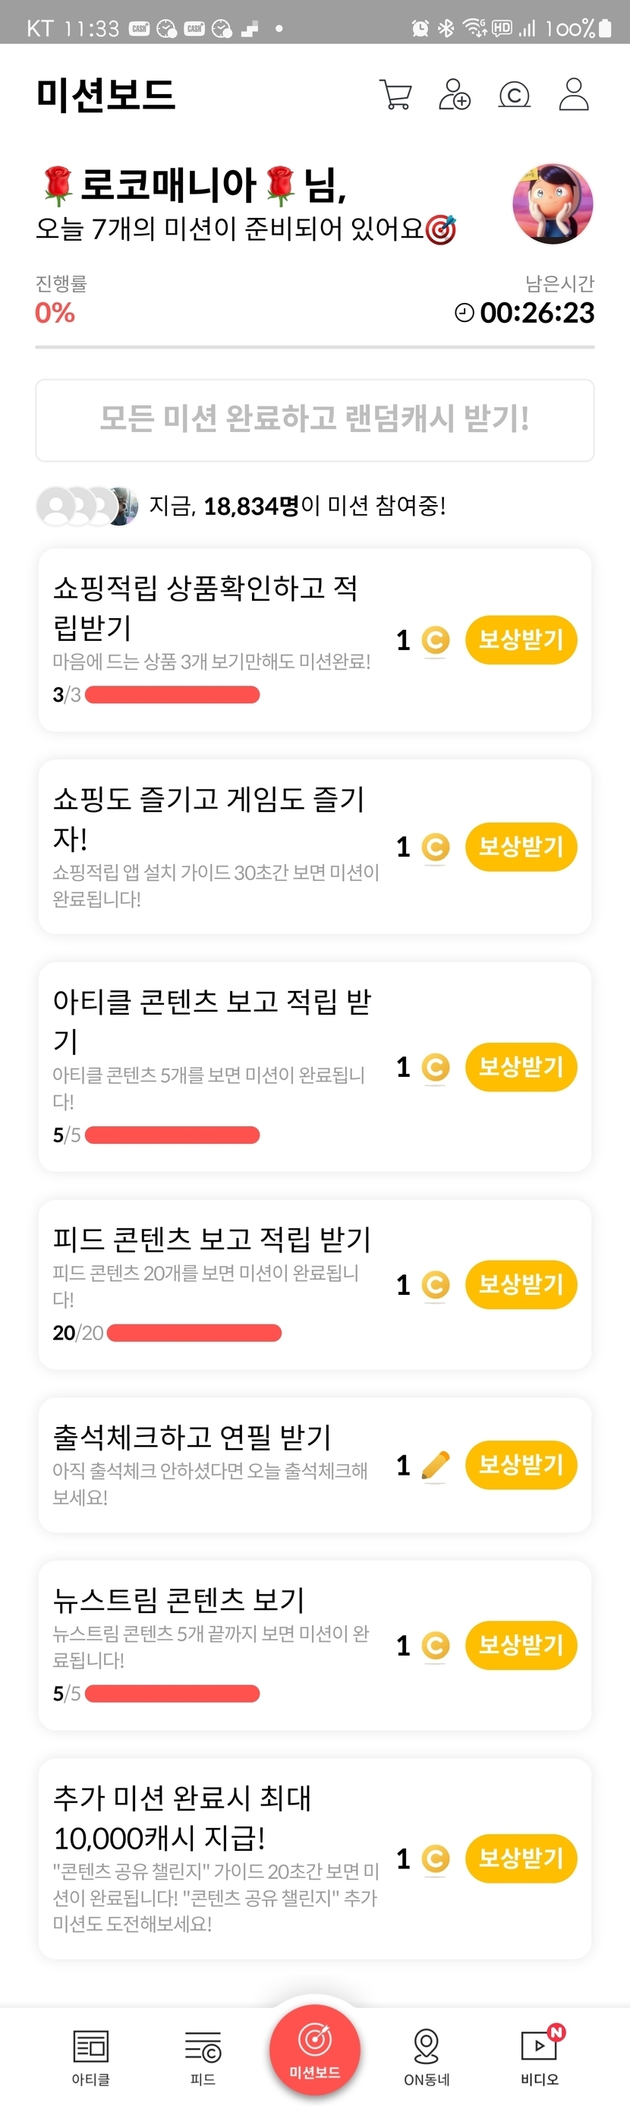
Task: Tap the add friend icon
Action: pos(455,95)
